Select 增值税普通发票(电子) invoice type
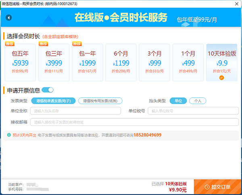242x195 pixels. 53,101
